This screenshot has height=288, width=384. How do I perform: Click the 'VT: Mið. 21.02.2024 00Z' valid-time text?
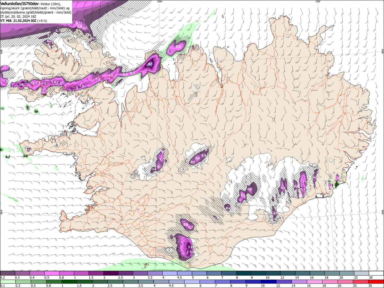point(19,21)
